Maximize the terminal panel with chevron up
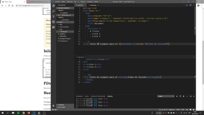The image size is (204, 115). click(187, 96)
